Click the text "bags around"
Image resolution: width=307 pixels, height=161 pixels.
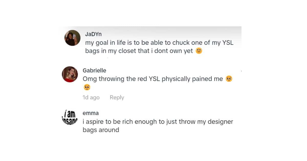pos(101,130)
